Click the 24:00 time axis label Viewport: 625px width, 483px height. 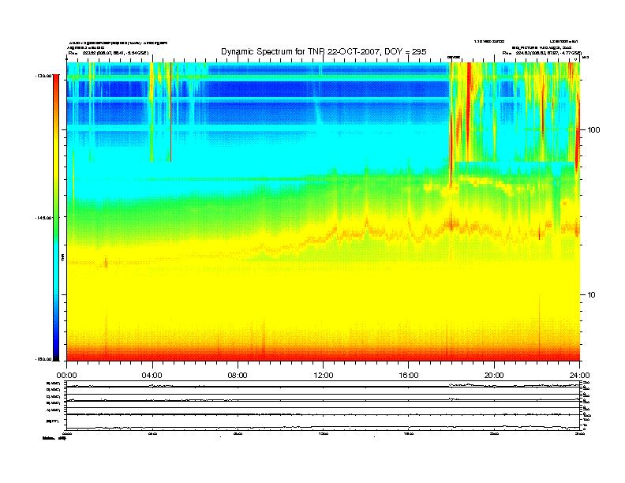pos(580,376)
